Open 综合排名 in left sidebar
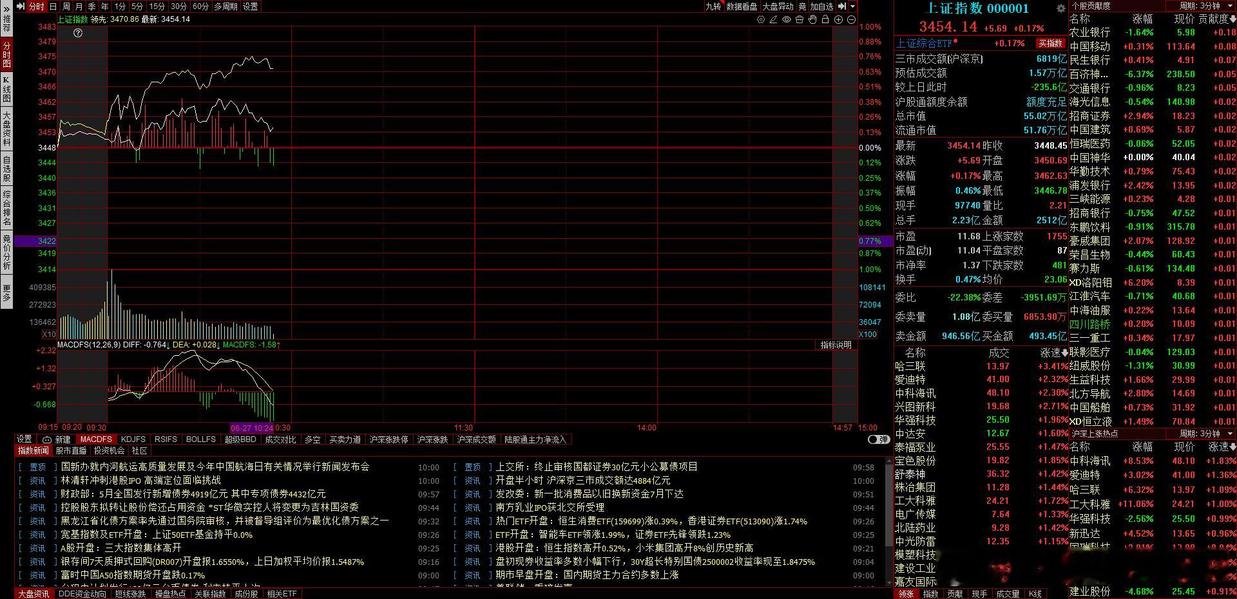 click(6, 208)
